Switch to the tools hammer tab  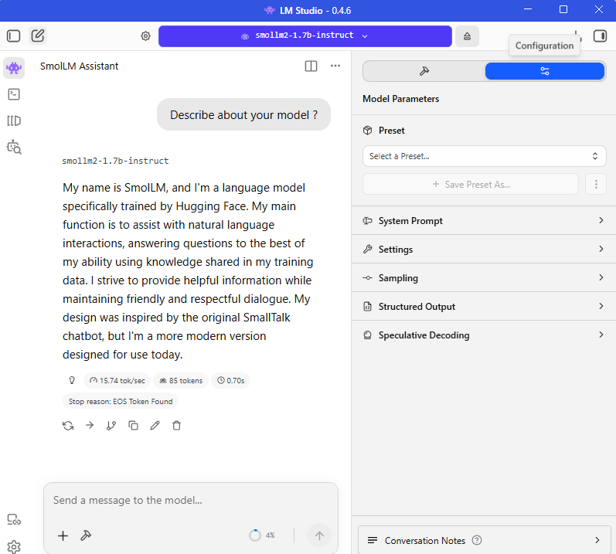click(424, 71)
